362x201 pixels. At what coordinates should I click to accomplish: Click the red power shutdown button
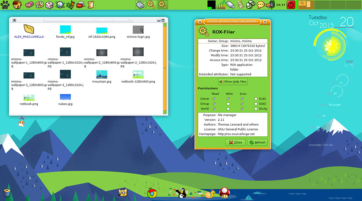(x=291, y=5)
